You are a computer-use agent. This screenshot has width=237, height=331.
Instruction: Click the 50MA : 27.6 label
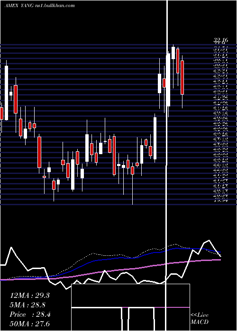click(30, 324)
